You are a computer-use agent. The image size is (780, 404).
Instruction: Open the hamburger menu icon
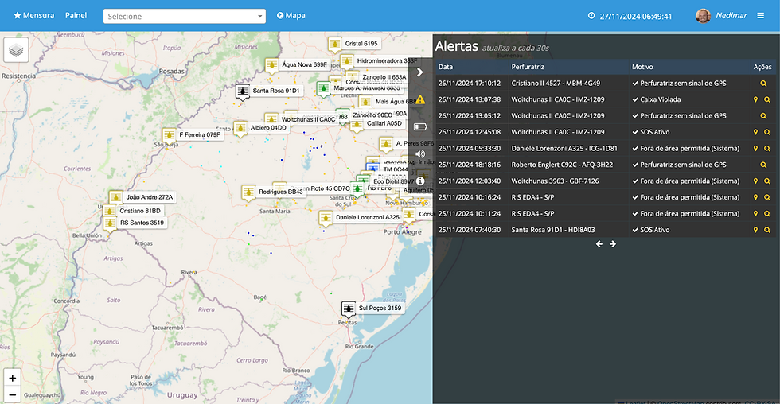761,15
